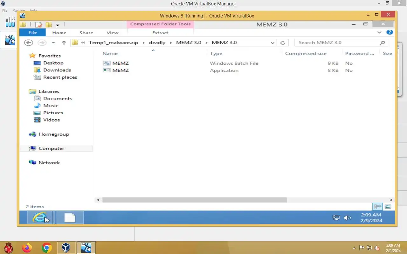Switch to Large icons view
The height and width of the screenshot is (254, 407).
click(x=388, y=207)
